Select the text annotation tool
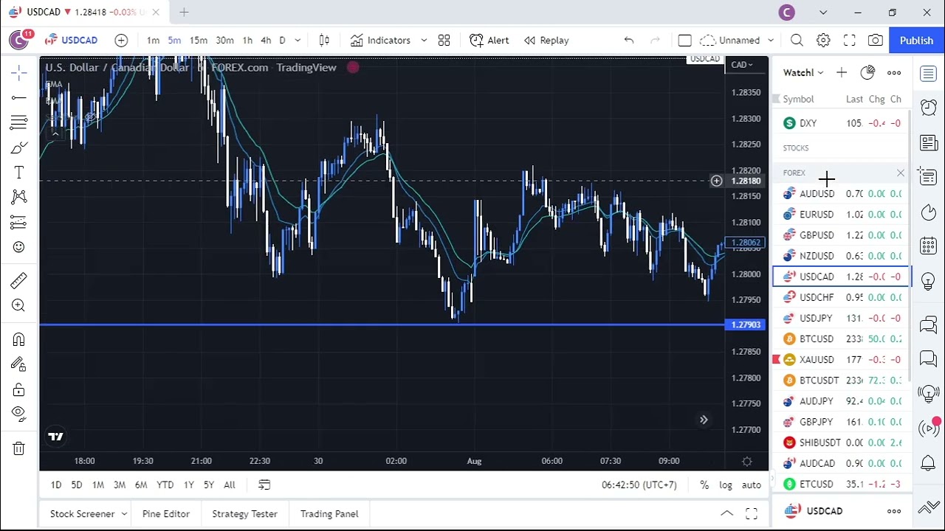The height and width of the screenshot is (531, 945). 19,173
